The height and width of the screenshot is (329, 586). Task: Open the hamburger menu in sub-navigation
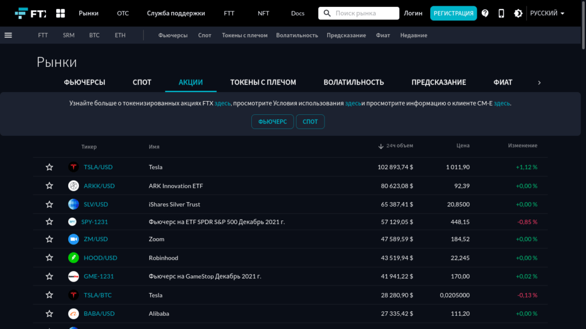tap(8, 35)
